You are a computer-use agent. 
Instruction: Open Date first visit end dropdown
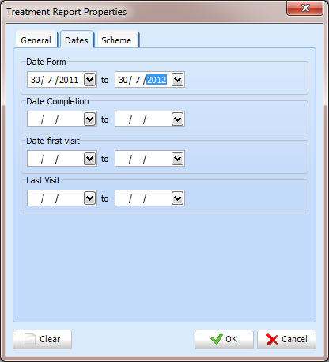[177, 159]
